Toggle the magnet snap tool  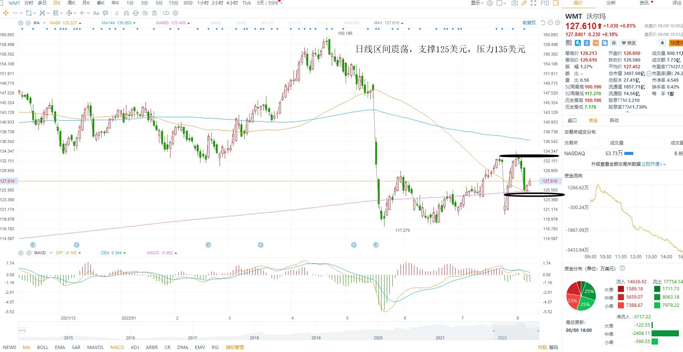coord(126,13)
